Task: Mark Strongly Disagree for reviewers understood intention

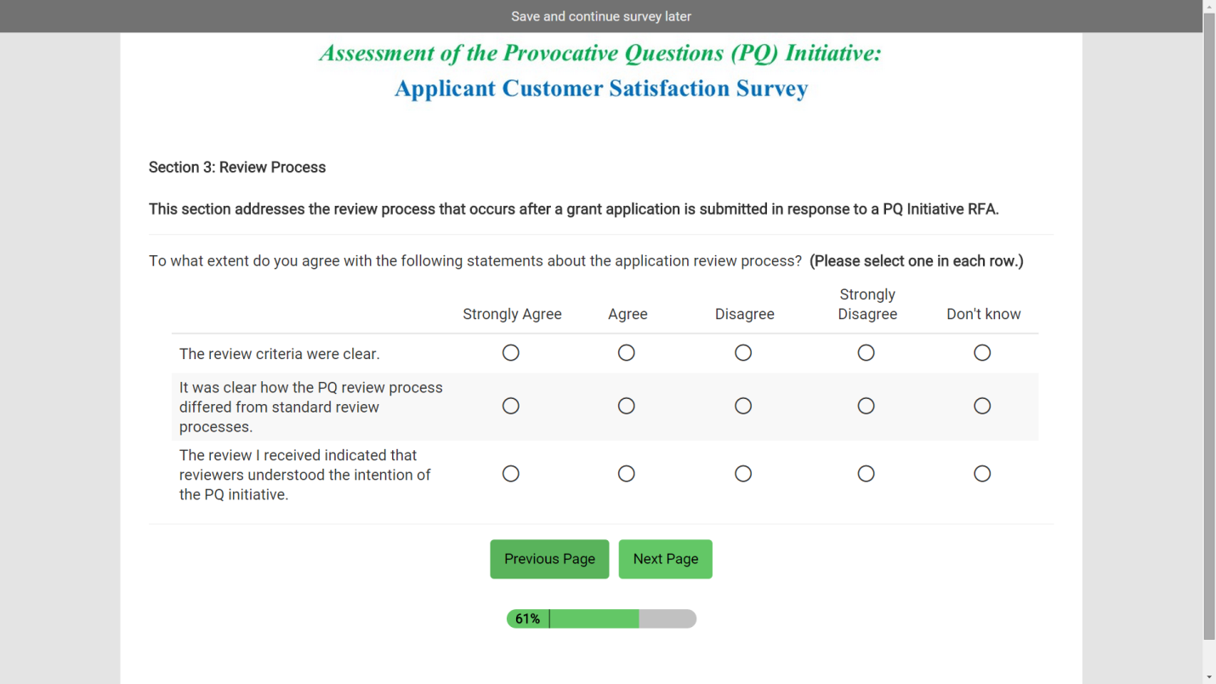Action: click(x=866, y=474)
